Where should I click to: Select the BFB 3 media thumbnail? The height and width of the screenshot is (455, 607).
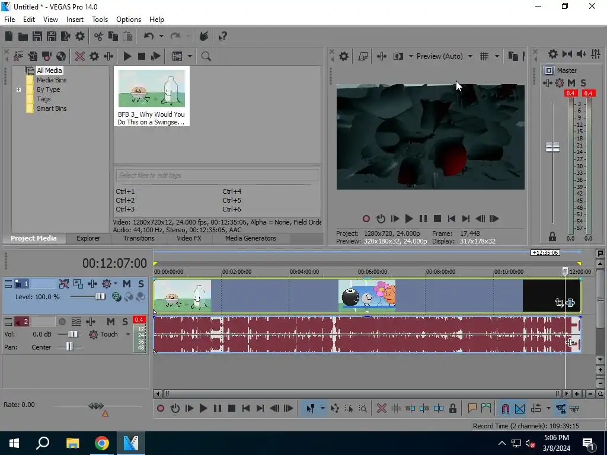tap(151, 96)
